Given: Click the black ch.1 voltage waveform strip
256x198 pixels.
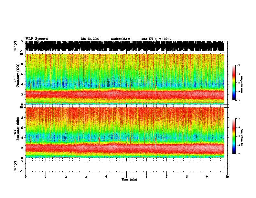Looking at the screenshot, I should [125, 46].
